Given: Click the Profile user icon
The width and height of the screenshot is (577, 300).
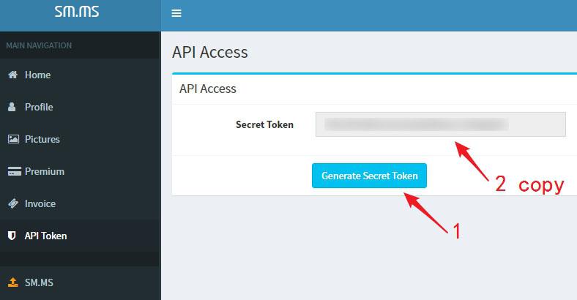Looking at the screenshot, I should (x=12, y=107).
